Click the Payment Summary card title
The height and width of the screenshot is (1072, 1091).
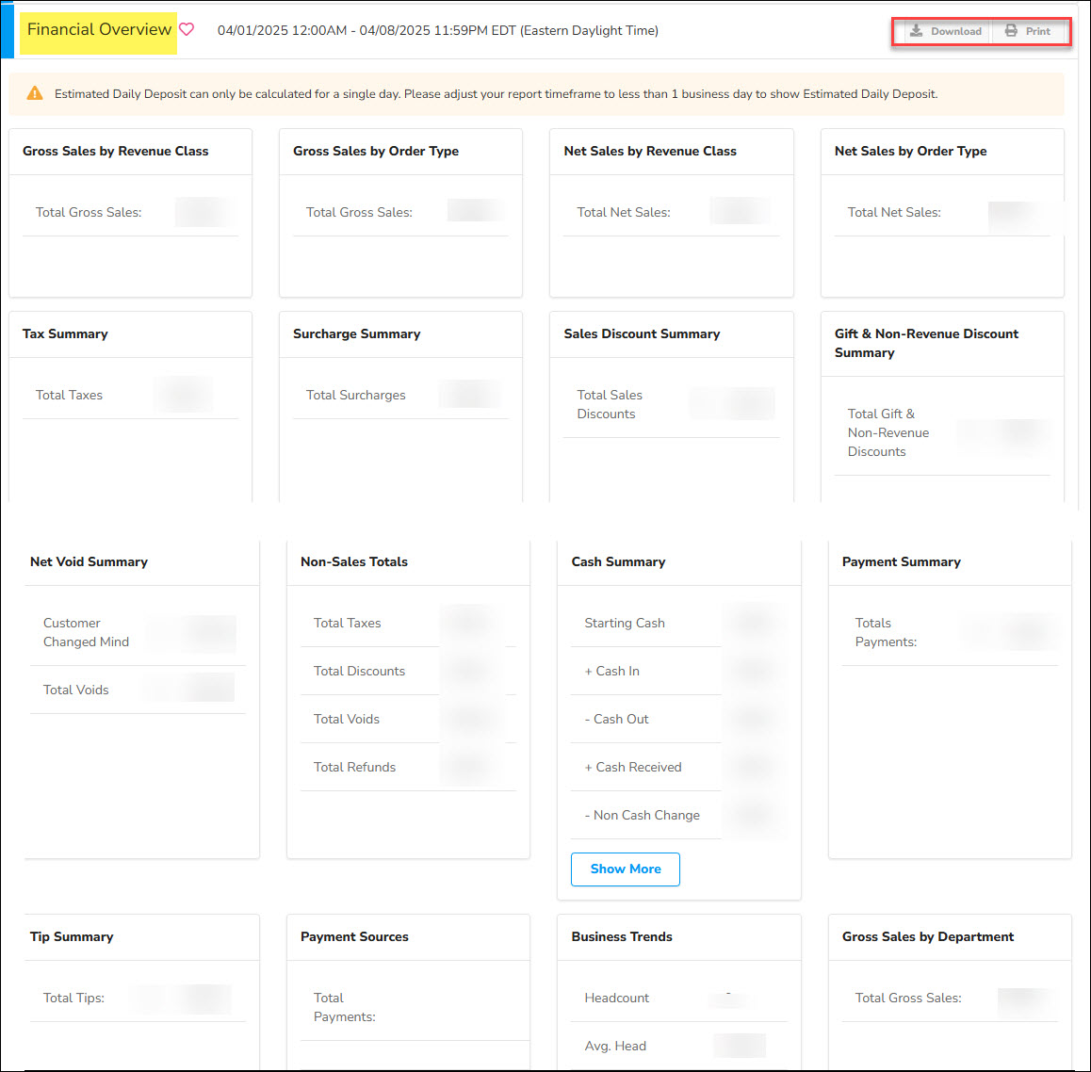tap(901, 561)
